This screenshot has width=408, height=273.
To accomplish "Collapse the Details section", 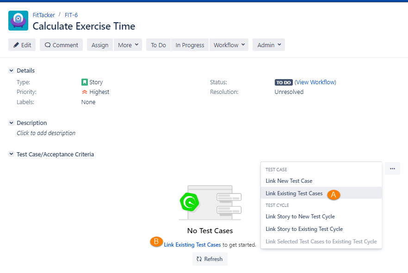I will click(x=11, y=71).
